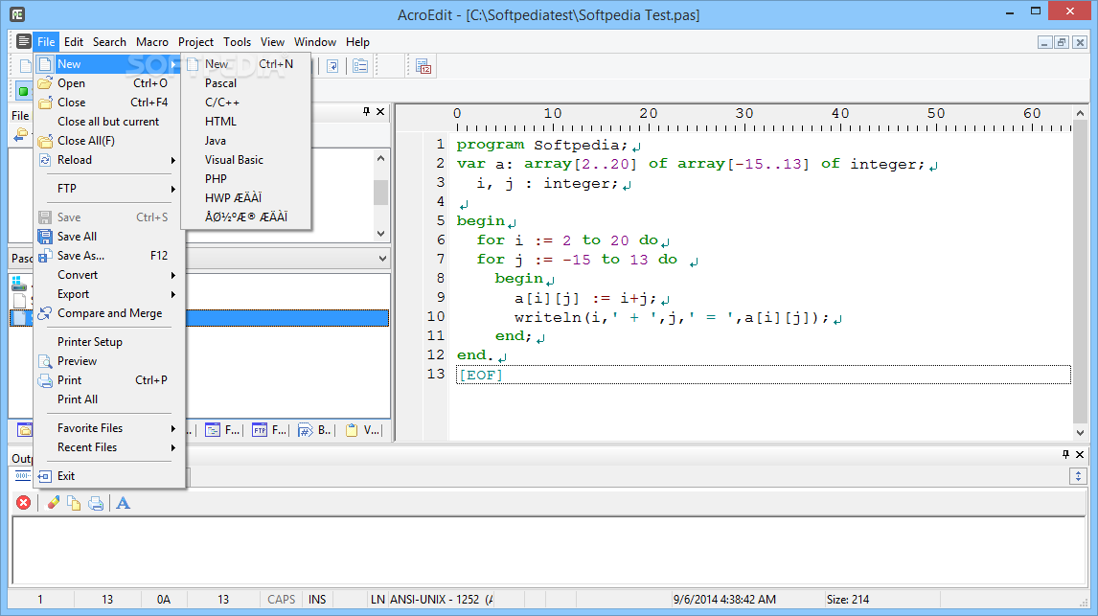Choose Save As... menu entry
The width and height of the screenshot is (1098, 616).
click(x=109, y=256)
